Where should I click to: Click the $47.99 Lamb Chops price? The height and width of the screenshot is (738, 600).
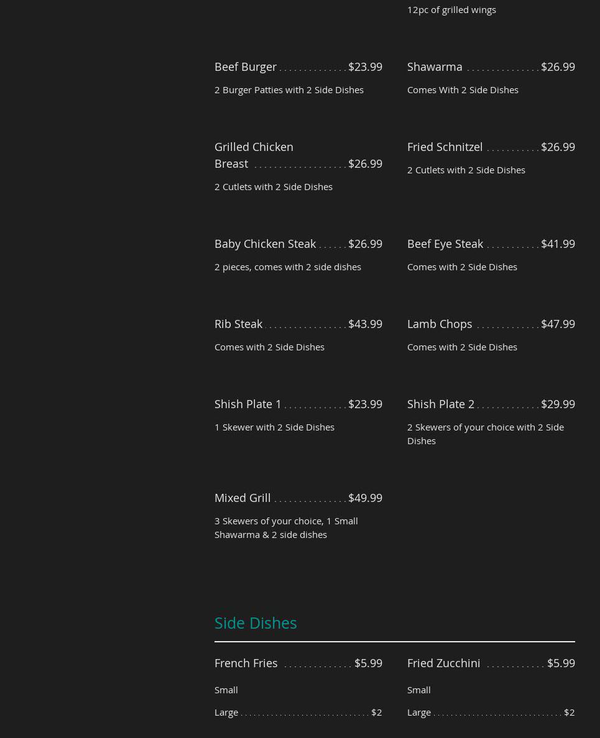pos(558,324)
